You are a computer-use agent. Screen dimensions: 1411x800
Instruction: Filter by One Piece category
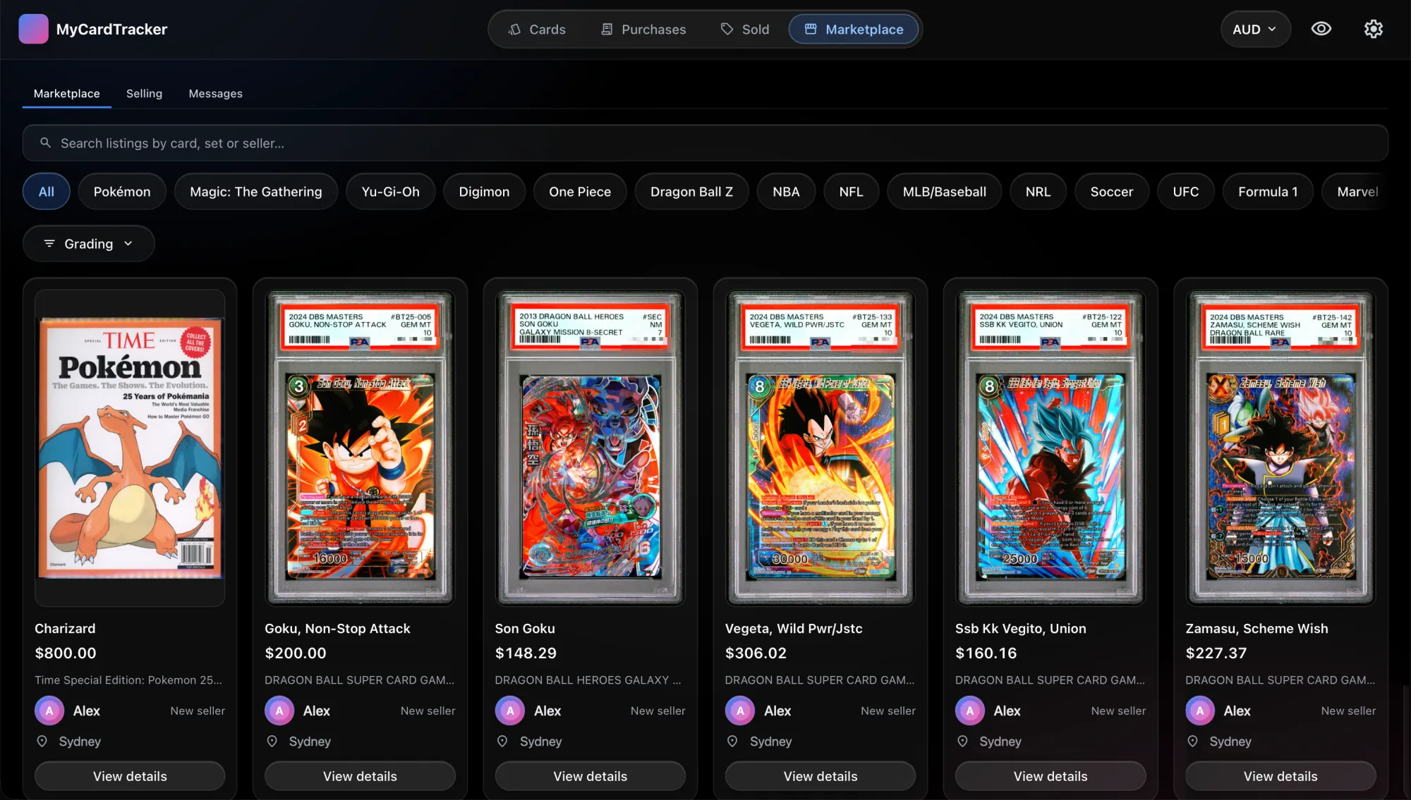pos(580,192)
